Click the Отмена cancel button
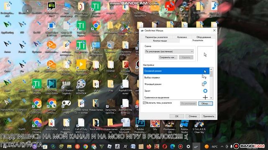The width and height of the screenshot is (268, 150). click(x=193, y=116)
